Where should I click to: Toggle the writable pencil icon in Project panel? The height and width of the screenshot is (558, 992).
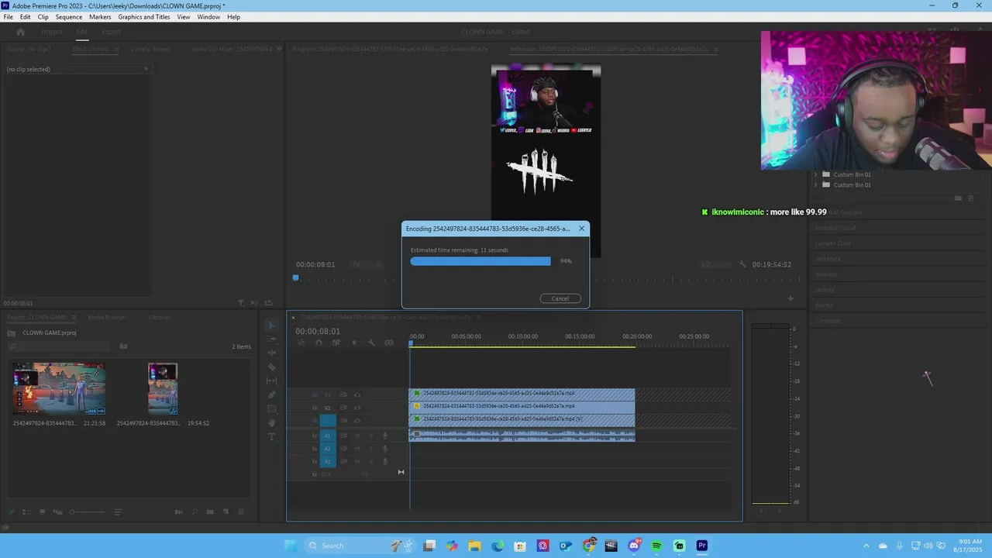coord(11,512)
